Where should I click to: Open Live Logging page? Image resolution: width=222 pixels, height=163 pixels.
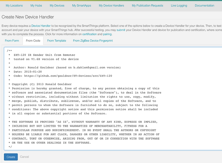click(179, 6)
